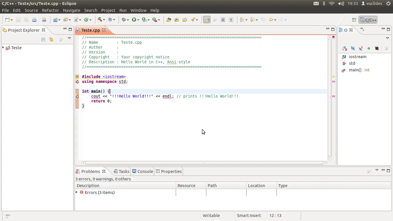The image size is (393, 221).
Task: Open the Refactor menu
Action: [x=50, y=10]
